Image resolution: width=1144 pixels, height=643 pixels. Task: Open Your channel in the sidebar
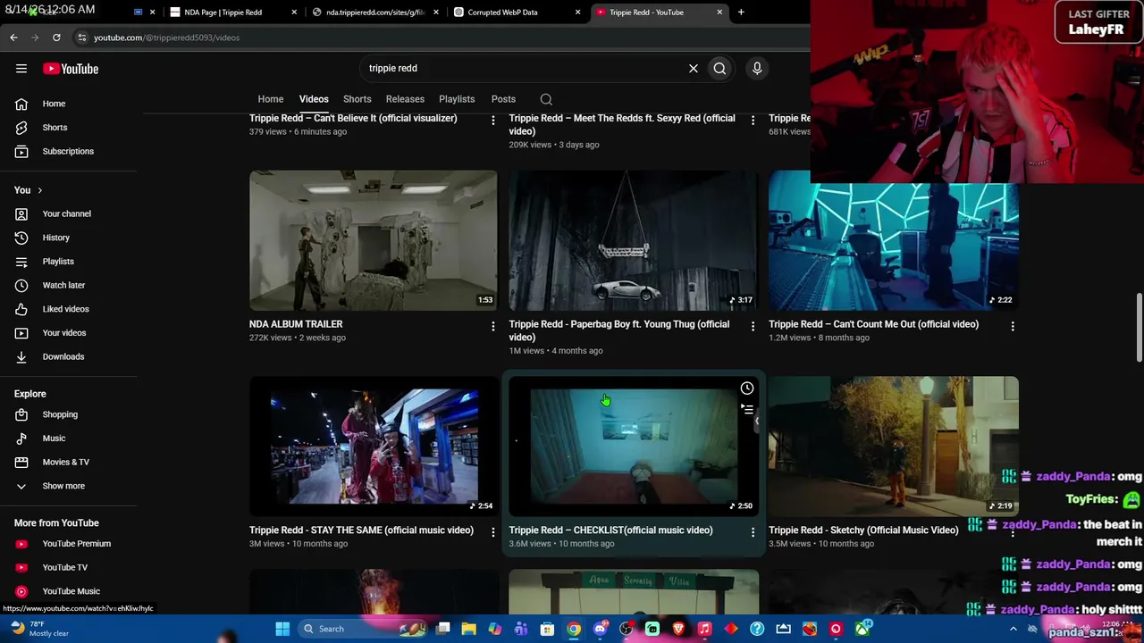coord(69,213)
